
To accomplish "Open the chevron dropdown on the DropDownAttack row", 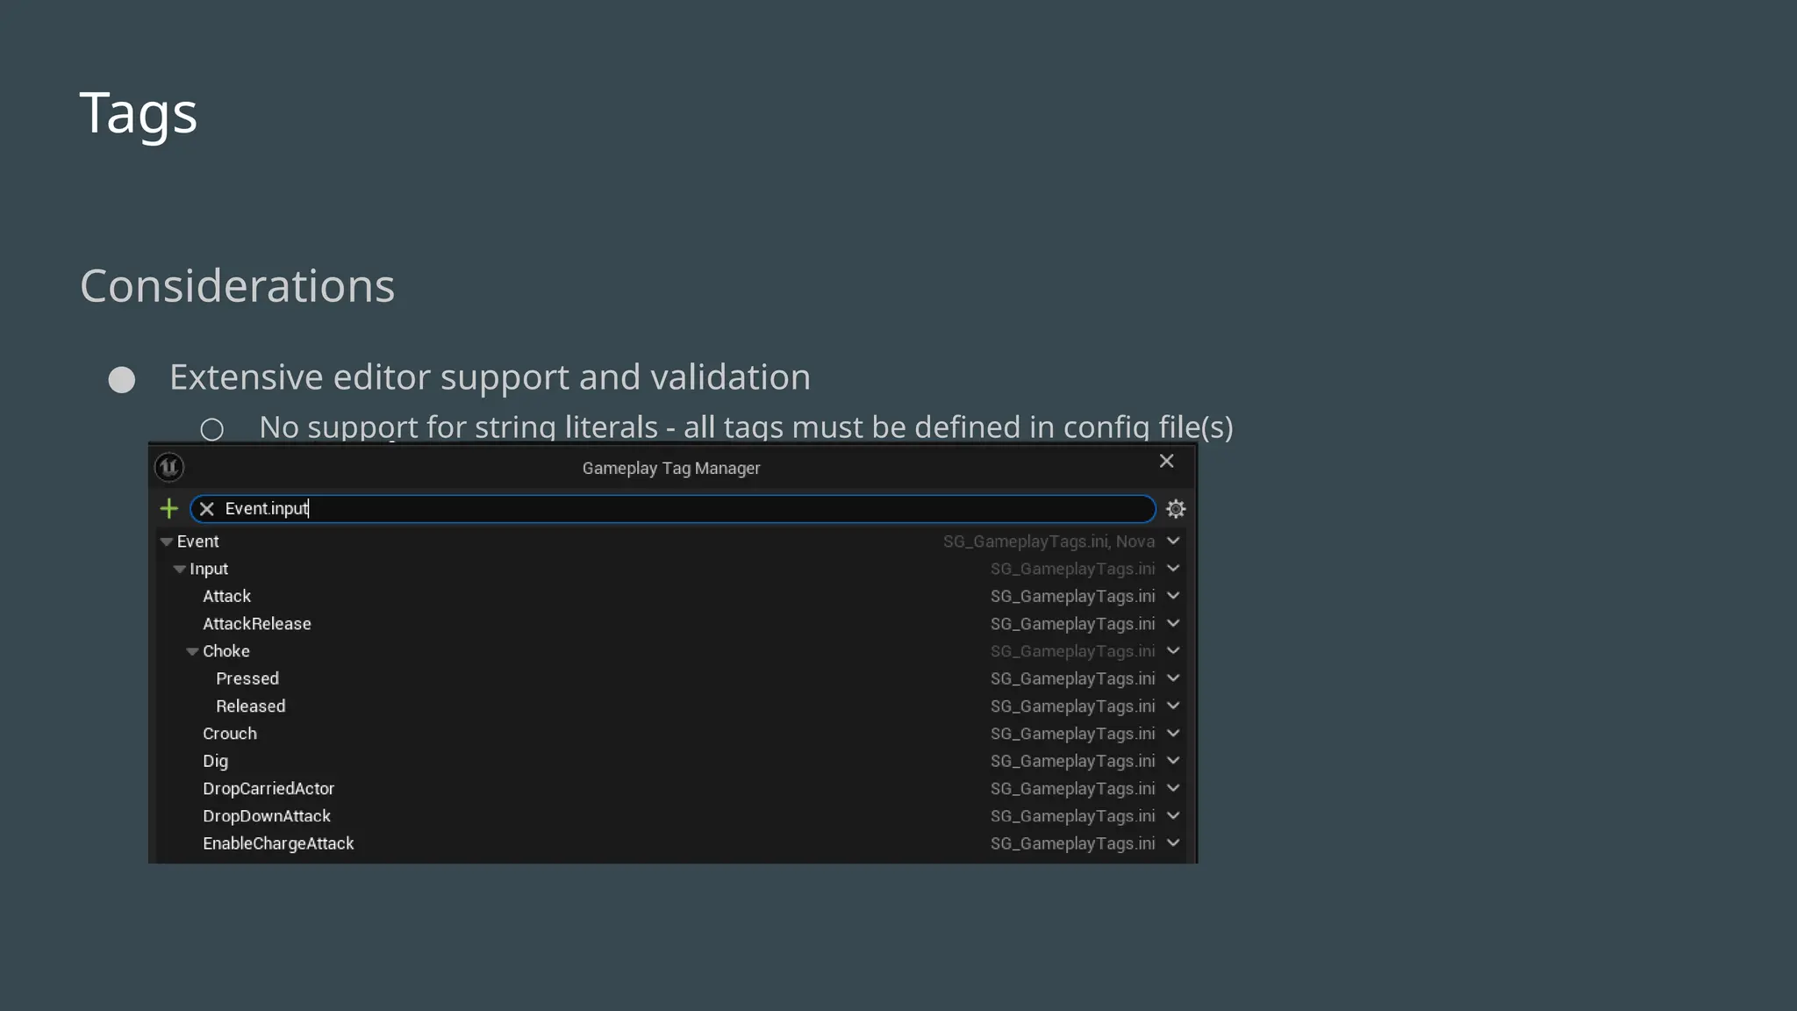I will click(1173, 815).
